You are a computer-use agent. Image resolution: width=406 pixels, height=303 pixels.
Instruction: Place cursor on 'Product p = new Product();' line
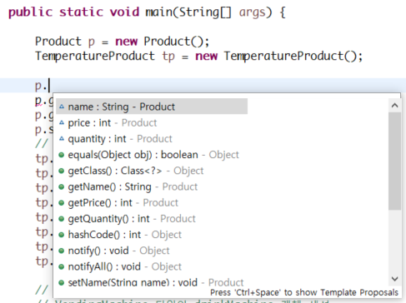pos(122,42)
